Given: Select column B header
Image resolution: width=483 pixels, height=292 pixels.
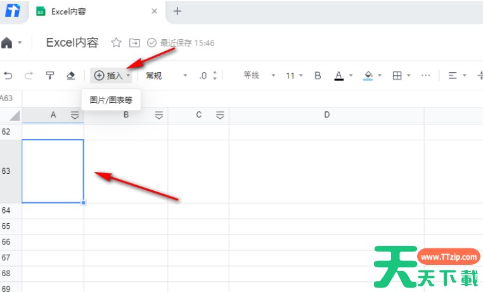Looking at the screenshot, I should point(126,115).
